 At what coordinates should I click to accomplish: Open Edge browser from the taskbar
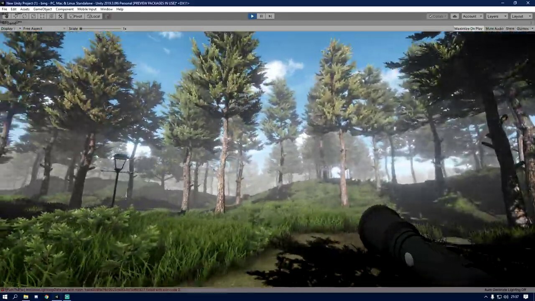[36, 297]
